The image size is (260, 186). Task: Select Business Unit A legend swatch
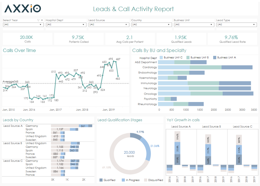click(x=215, y=58)
